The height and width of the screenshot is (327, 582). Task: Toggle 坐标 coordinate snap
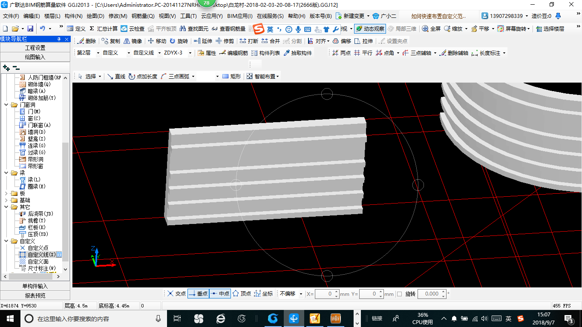click(x=263, y=294)
